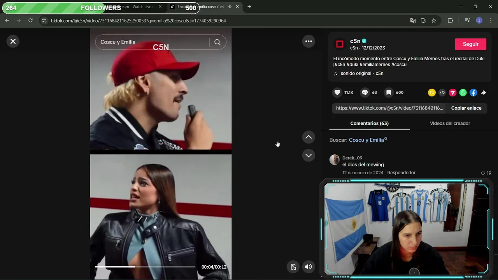Viewport: 498px width, 280px height.
Task: Click the Copiar enlace button
Action: tap(466, 108)
